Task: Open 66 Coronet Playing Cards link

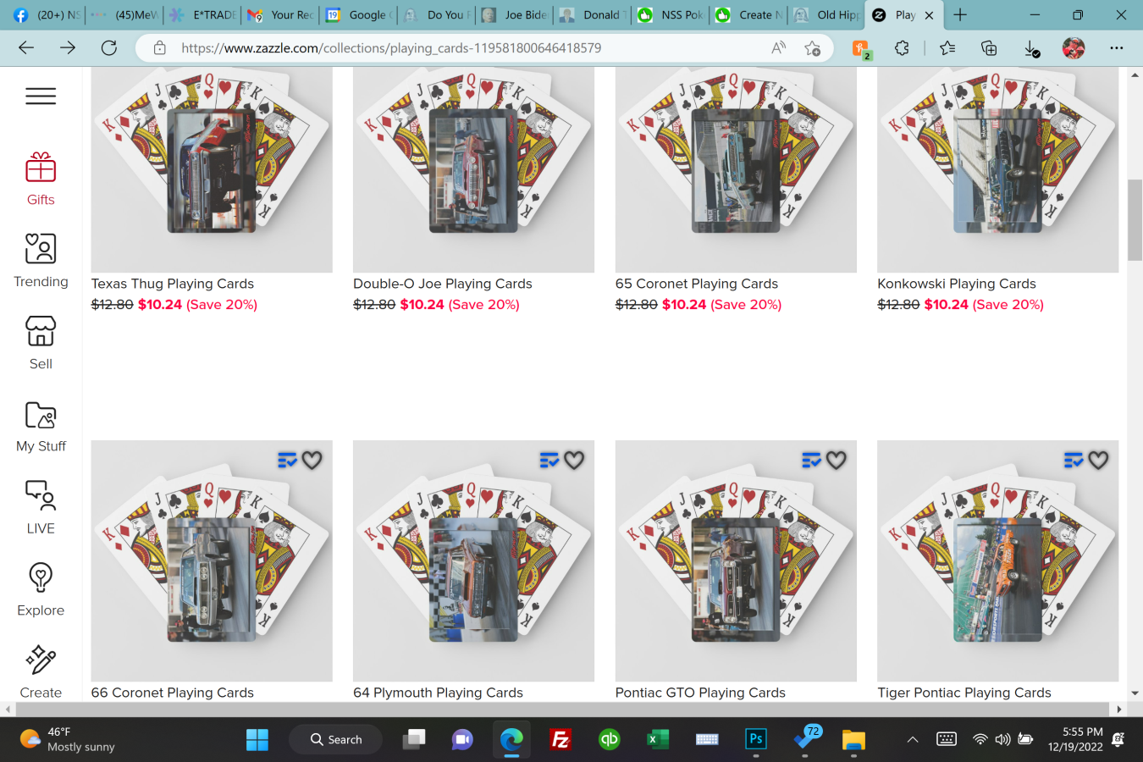Action: [173, 693]
